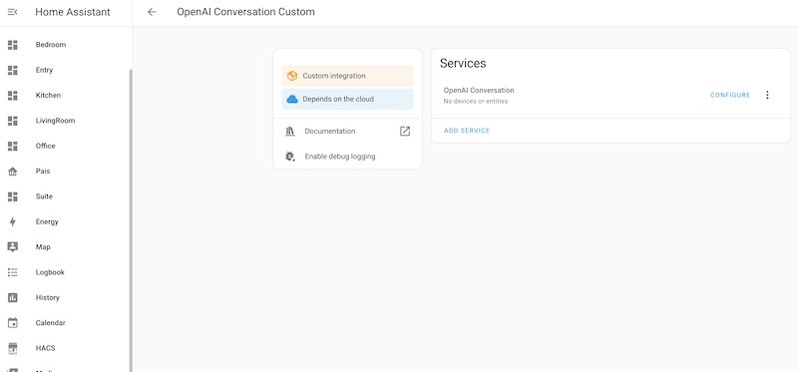
Task: Open the Kitchen dashboard icon
Action: pyautogui.click(x=13, y=95)
